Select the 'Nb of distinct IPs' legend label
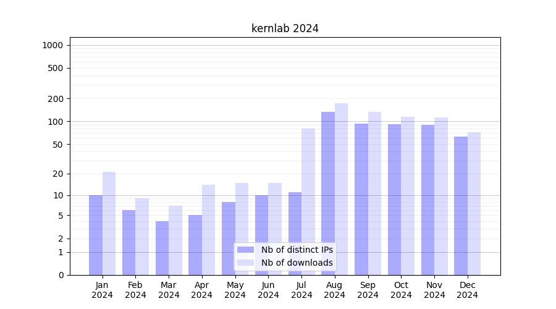The width and height of the screenshot is (556, 309). coord(297,250)
